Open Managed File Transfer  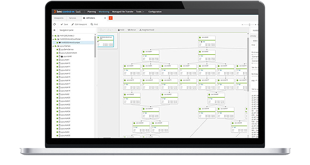123,12
